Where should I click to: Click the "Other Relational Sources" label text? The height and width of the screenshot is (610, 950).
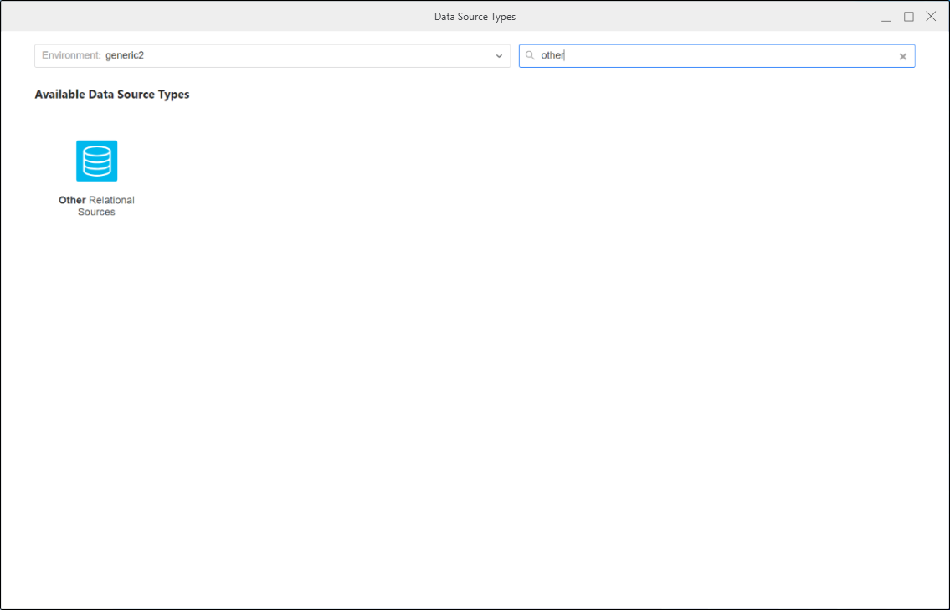96,206
